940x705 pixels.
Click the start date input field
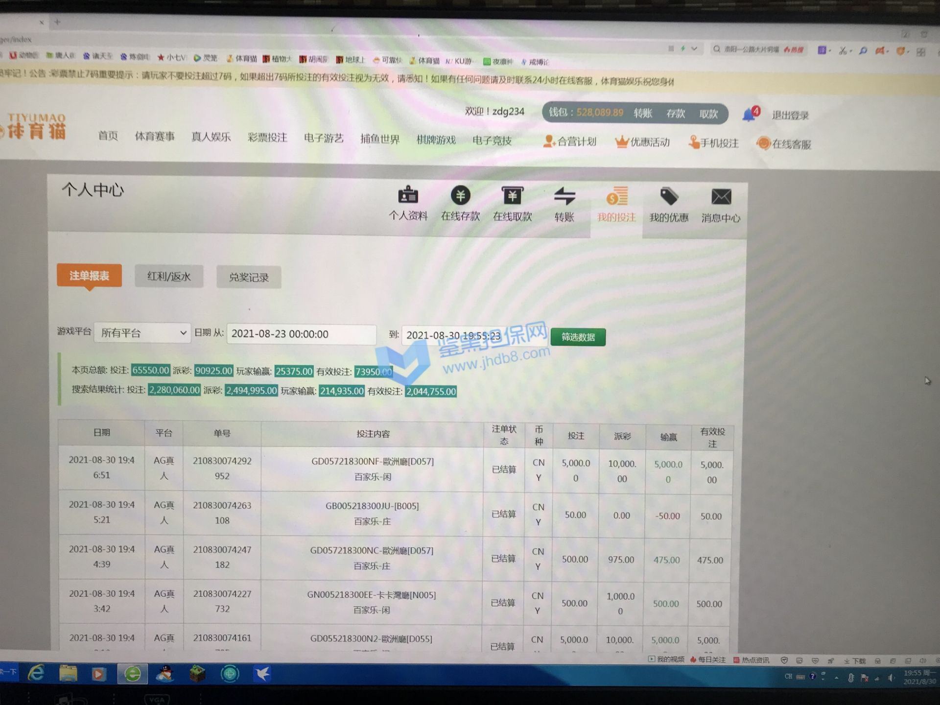(x=301, y=334)
